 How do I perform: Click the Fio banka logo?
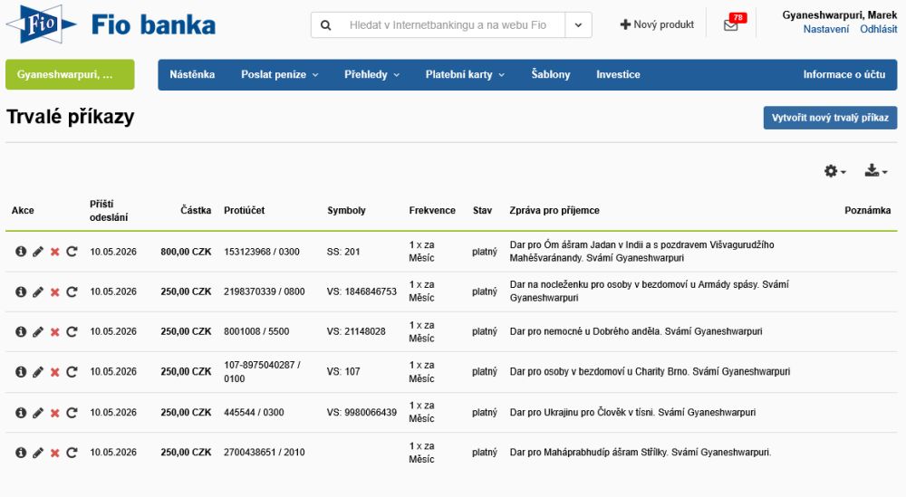111,24
